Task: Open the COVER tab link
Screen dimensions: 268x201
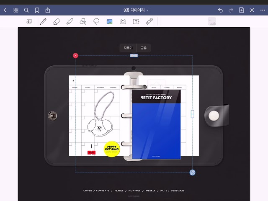Action: coord(88,191)
